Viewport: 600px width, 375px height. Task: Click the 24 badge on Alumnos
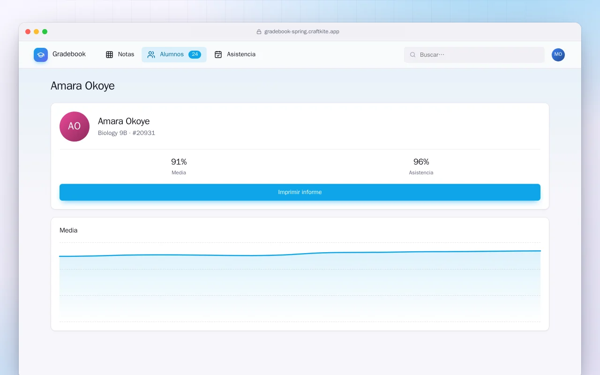195,54
